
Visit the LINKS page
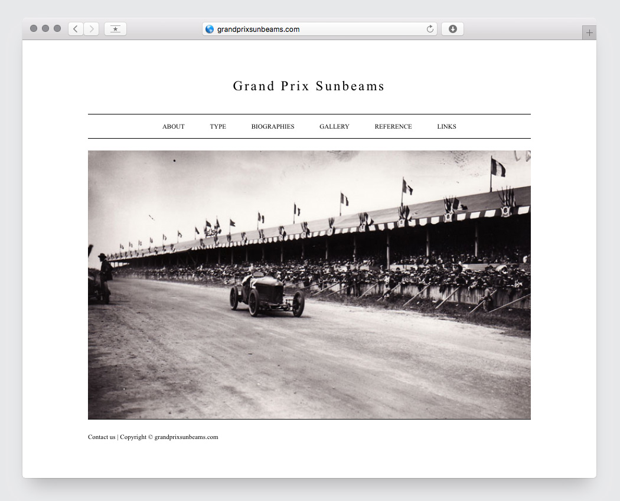coord(446,126)
